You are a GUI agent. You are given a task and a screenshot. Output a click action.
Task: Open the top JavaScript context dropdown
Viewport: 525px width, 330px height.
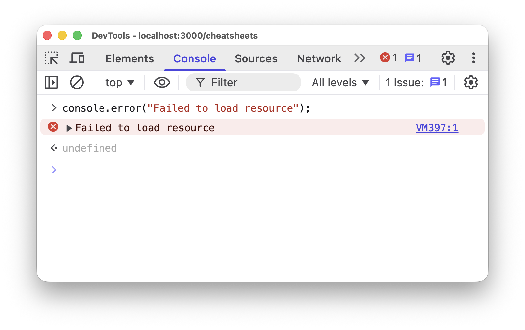120,82
